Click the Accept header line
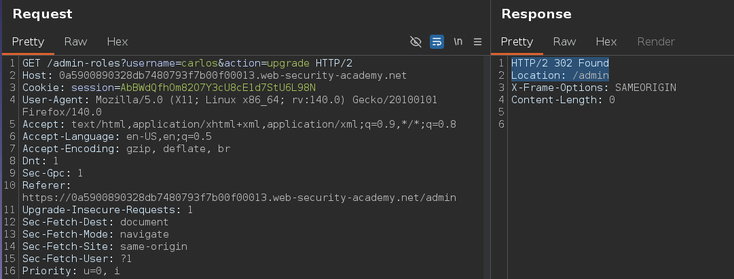This screenshot has width=734, height=279. click(239, 124)
